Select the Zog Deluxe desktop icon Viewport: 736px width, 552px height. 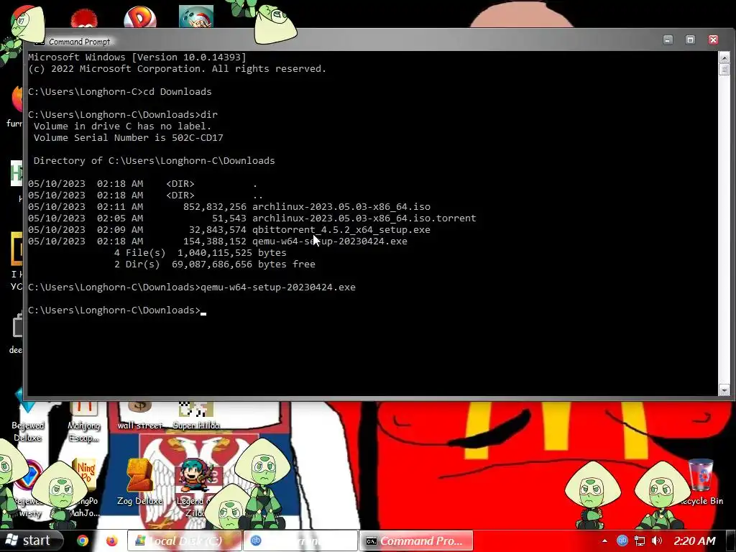pos(140,483)
